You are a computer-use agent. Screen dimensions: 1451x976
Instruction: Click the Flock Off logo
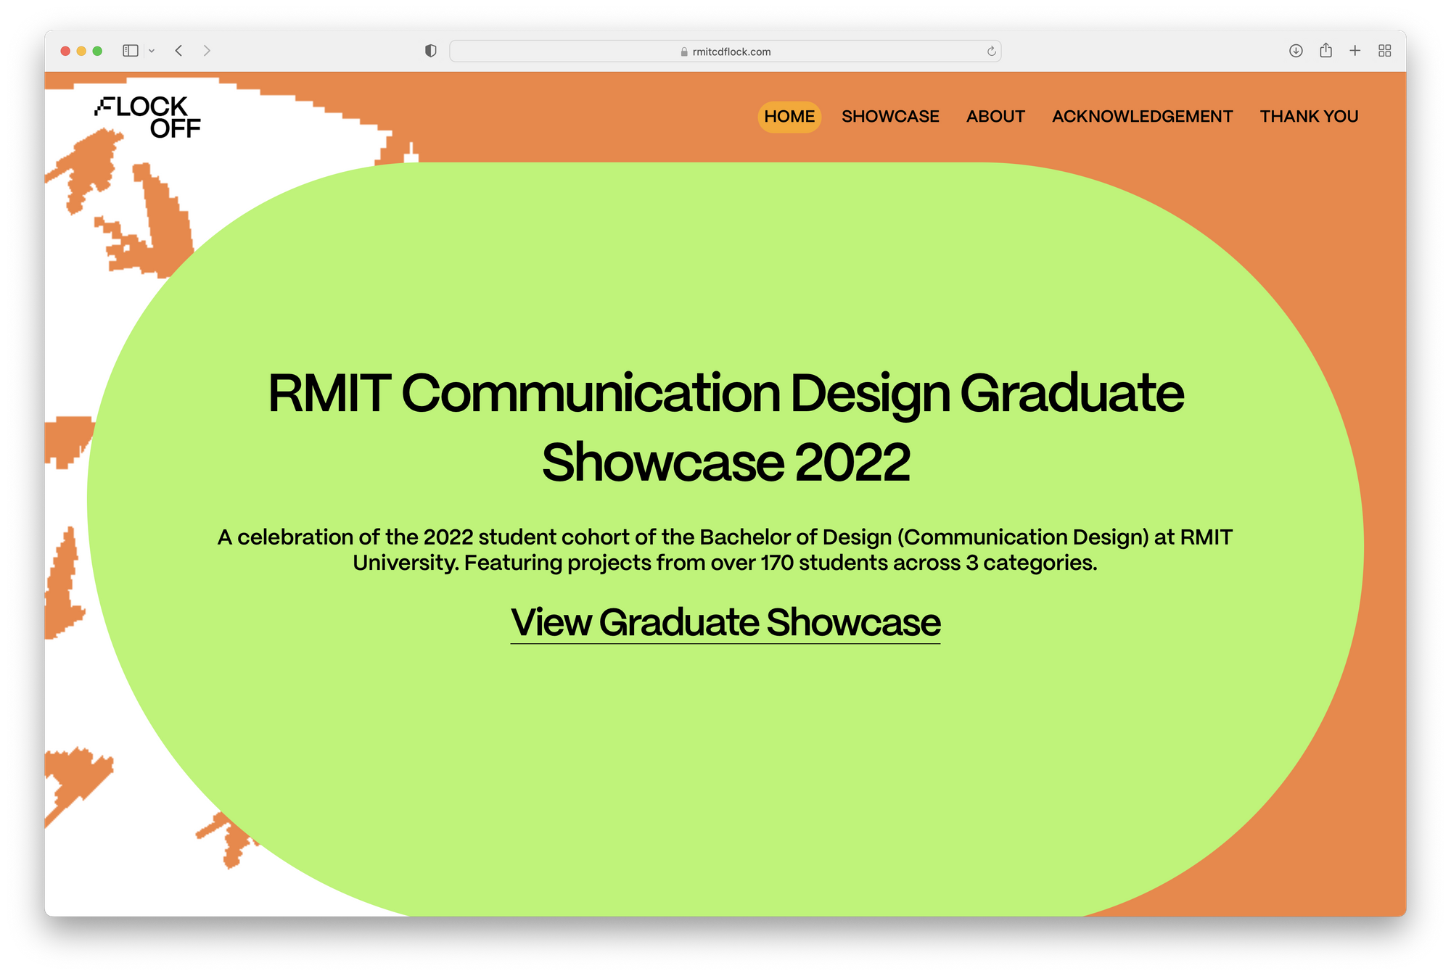(149, 117)
